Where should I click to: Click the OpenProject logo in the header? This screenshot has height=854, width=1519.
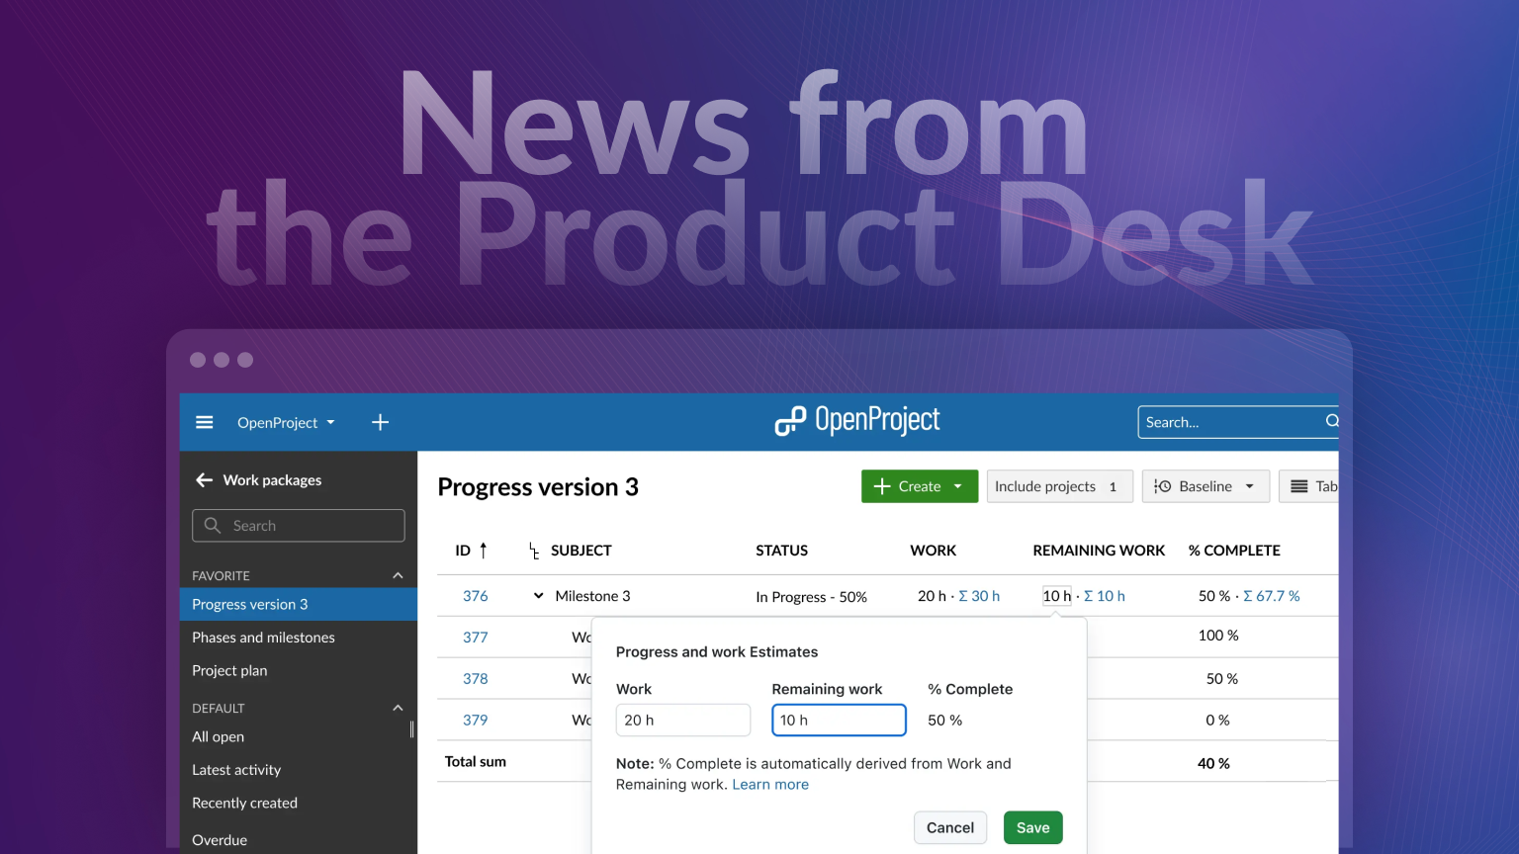coord(856,420)
